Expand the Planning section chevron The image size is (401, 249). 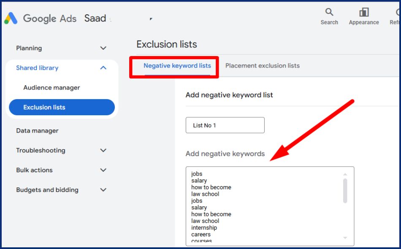[x=103, y=48]
